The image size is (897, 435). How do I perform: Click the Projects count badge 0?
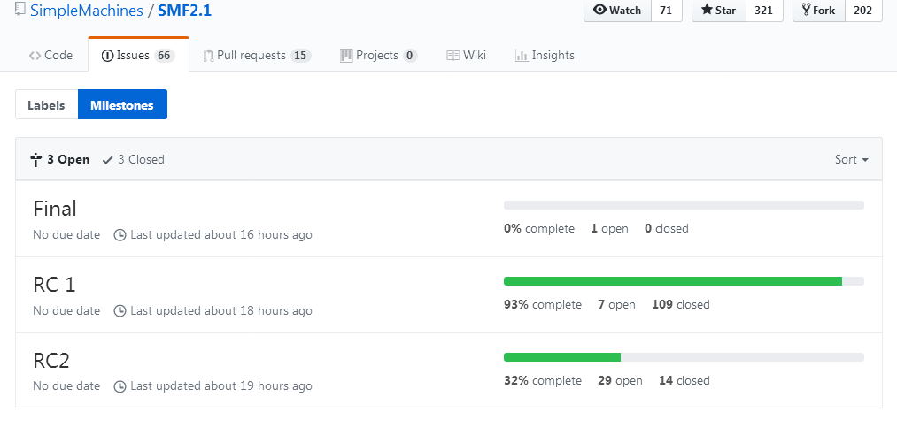point(410,56)
